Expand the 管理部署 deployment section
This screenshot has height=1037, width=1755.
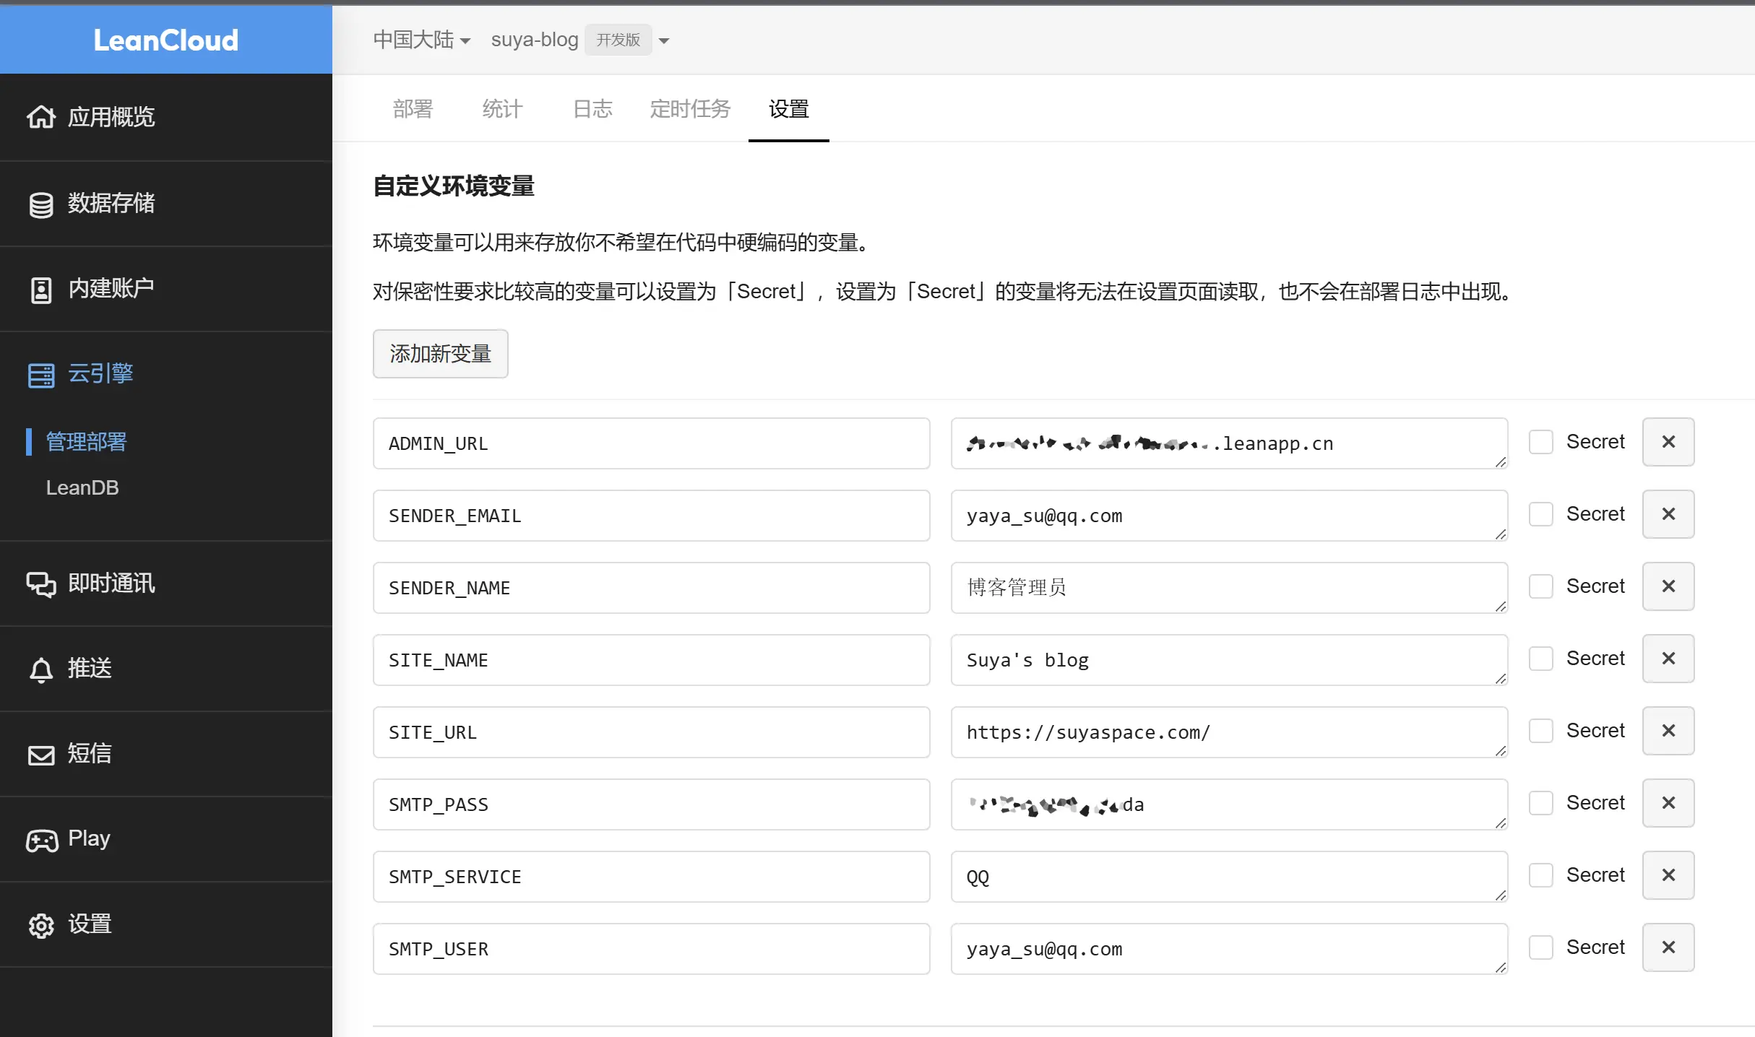(x=85, y=441)
